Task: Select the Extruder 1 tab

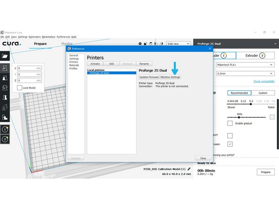Action: (x=224, y=56)
